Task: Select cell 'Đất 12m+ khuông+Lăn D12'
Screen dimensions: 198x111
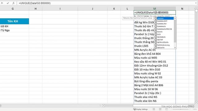Action: [155, 66]
